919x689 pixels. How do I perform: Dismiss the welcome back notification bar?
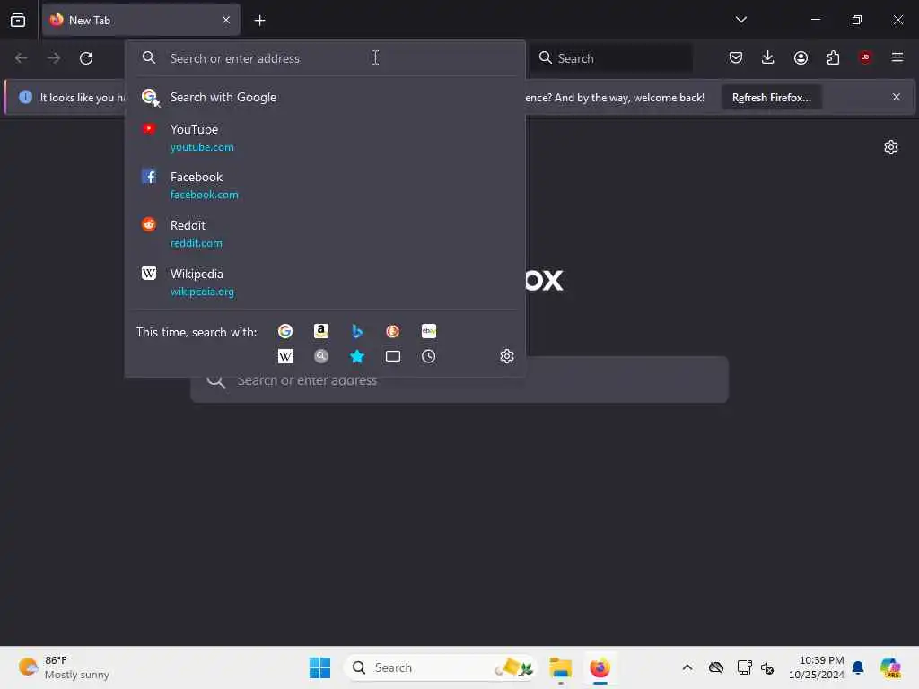coord(897,97)
